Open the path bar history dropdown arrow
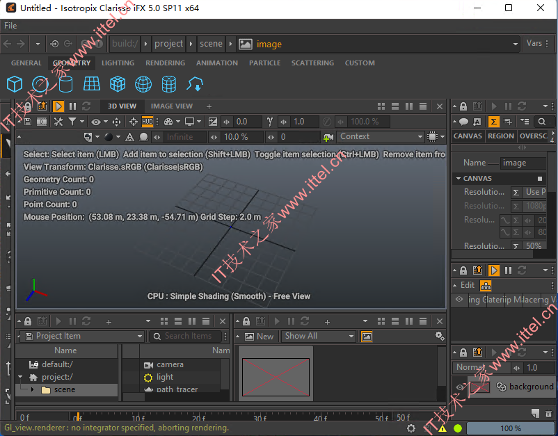This screenshot has height=436, width=558. coord(516,44)
